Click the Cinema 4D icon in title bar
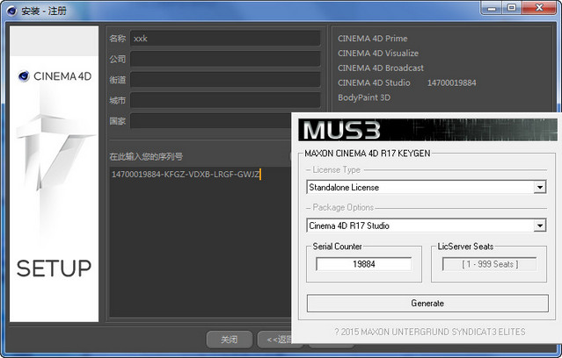Screen dimensions: 562x358 11,11
